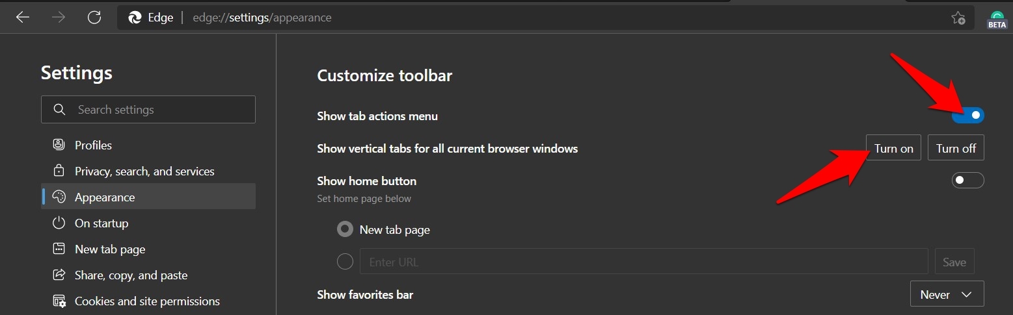Screen dimensions: 1013x315
Task: Click the browser back arrow
Action: coord(23,18)
